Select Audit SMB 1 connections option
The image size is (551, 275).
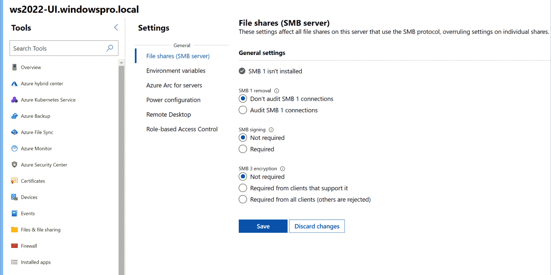(243, 110)
